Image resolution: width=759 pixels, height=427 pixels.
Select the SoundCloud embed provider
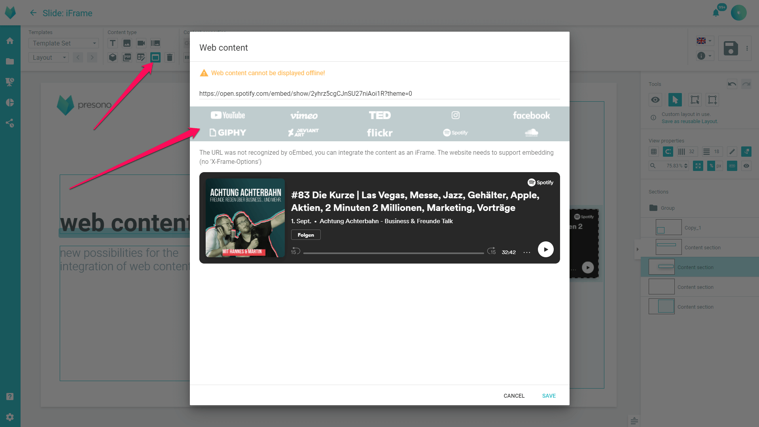click(531, 133)
